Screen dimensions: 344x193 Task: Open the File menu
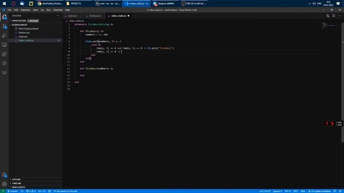click(10, 10)
